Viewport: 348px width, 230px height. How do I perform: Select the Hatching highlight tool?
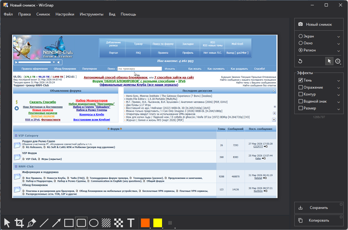106,223
